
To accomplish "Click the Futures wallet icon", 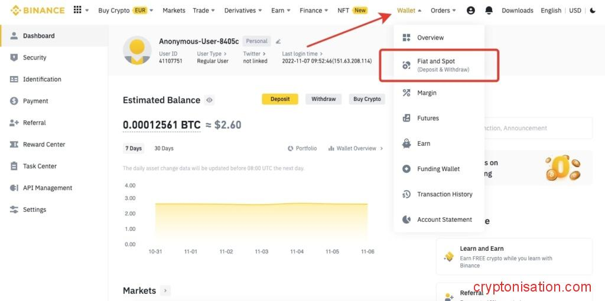I will (x=406, y=118).
